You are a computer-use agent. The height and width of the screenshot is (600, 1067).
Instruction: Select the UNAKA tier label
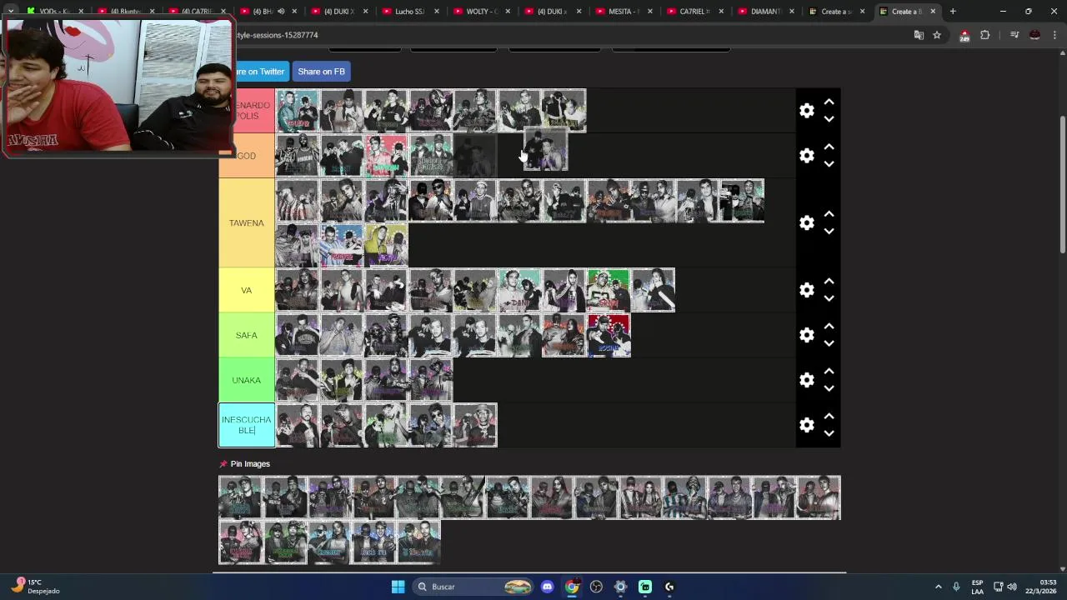point(247,380)
